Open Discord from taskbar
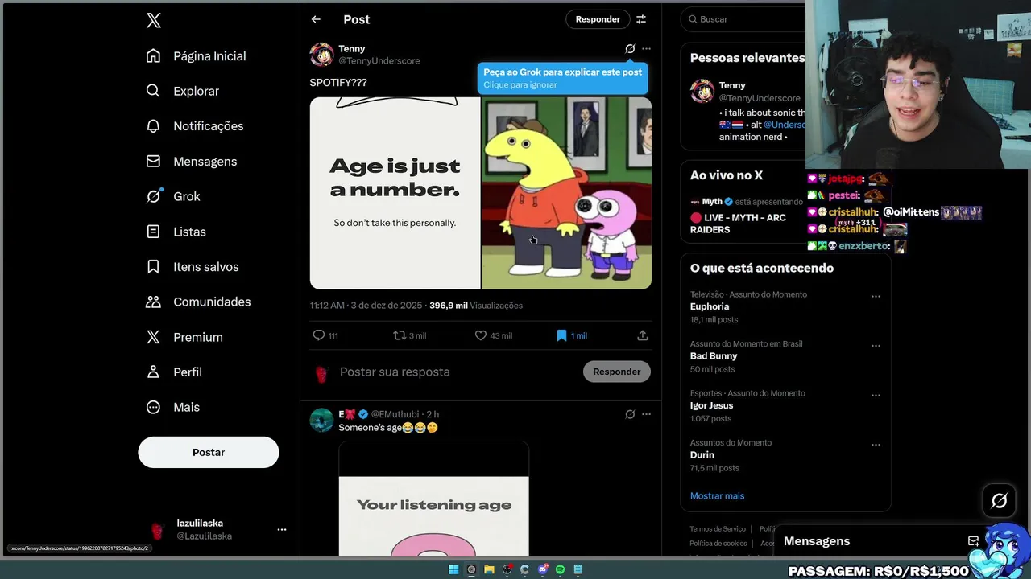Screen dimensions: 1031x579 (x=542, y=569)
